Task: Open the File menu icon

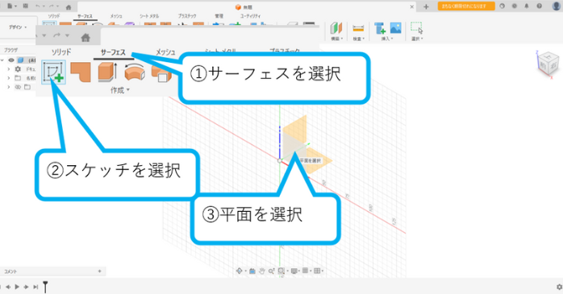Action: point(11,6)
